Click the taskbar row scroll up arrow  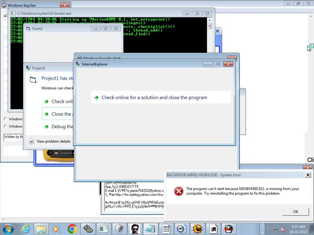262,226
